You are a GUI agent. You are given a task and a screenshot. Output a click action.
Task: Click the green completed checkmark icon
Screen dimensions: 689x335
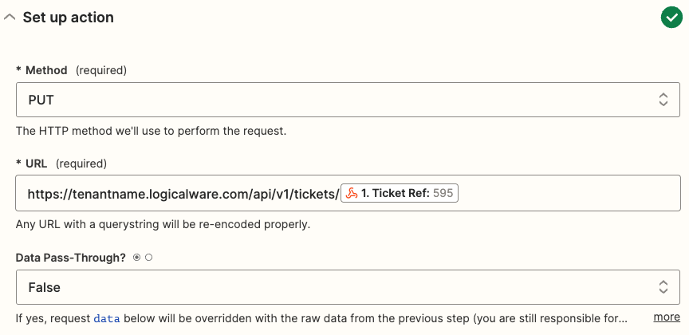pos(670,18)
